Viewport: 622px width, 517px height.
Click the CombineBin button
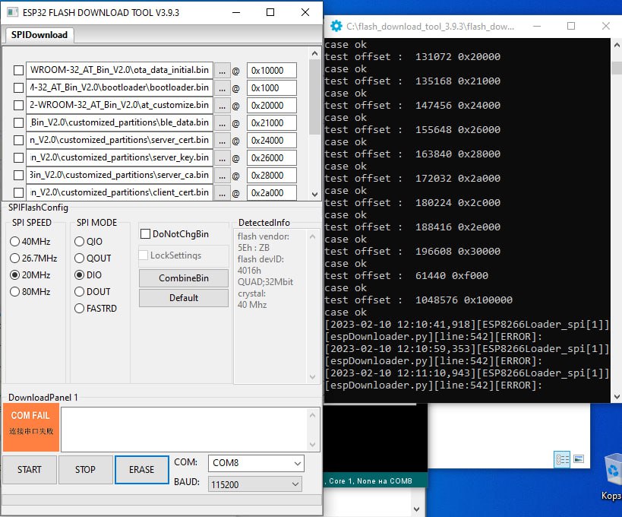[184, 278]
